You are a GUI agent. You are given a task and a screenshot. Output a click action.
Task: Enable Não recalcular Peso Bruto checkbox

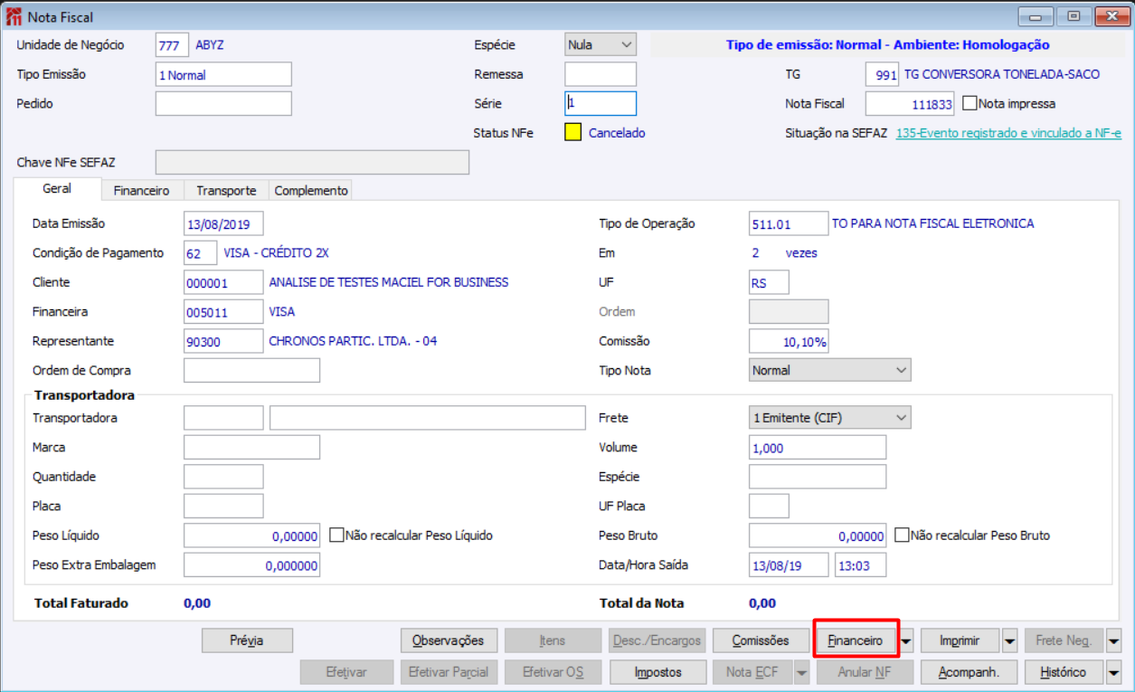901,536
